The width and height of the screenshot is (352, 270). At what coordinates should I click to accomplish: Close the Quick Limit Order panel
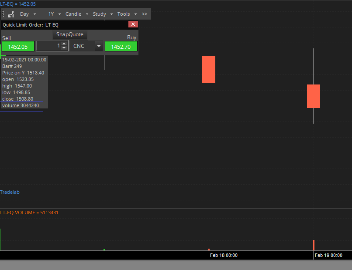[x=133, y=24]
